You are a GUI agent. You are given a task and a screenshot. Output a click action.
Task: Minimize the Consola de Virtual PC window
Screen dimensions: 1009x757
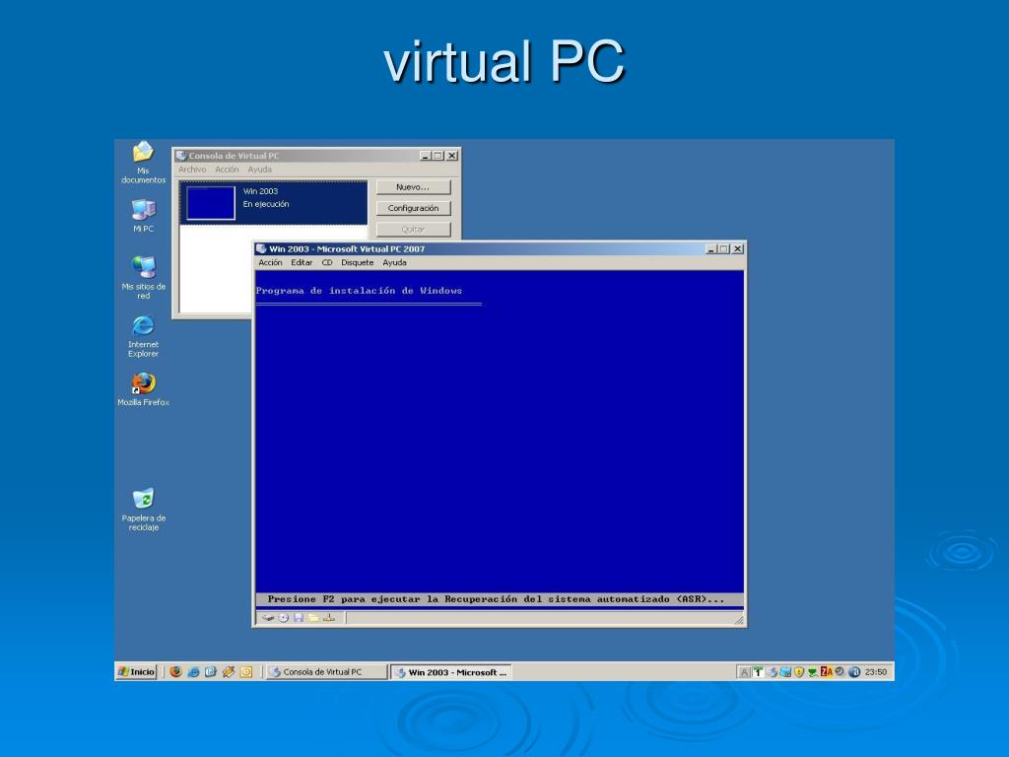click(x=426, y=156)
